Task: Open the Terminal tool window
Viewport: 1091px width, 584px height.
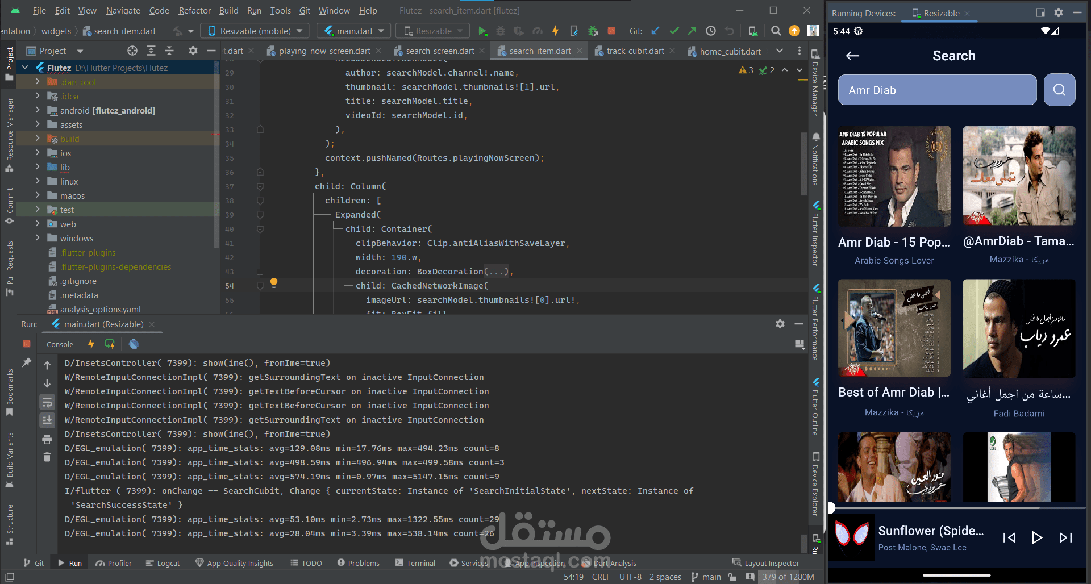Action: tap(415, 563)
